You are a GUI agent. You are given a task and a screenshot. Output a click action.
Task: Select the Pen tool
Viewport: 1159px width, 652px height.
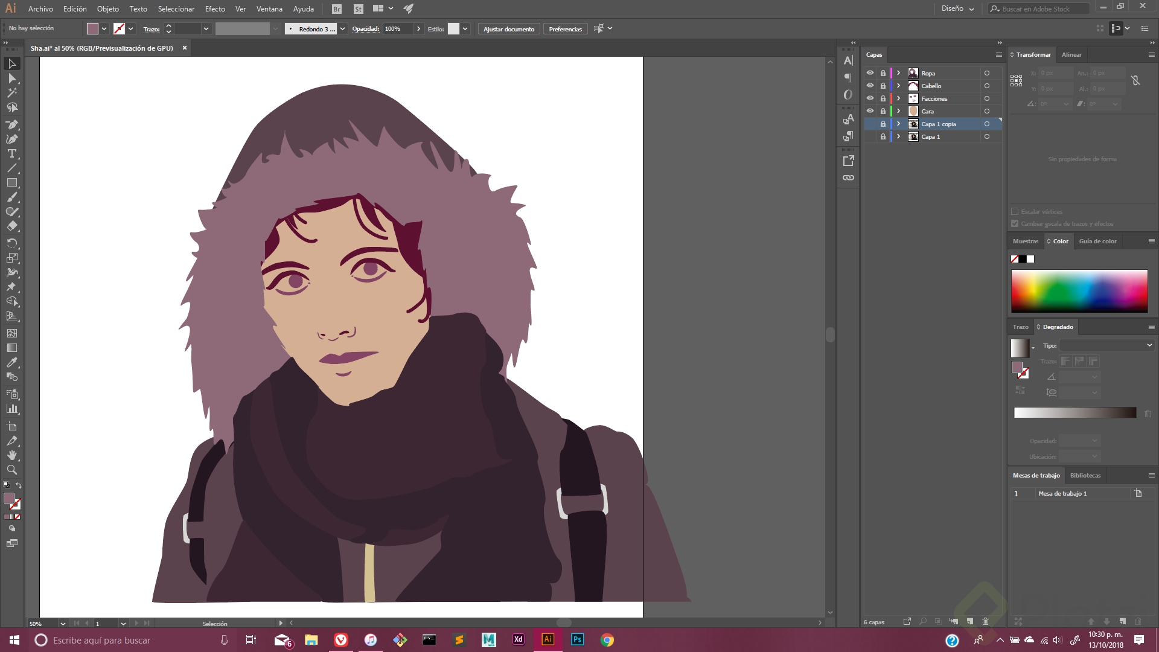pos(11,124)
